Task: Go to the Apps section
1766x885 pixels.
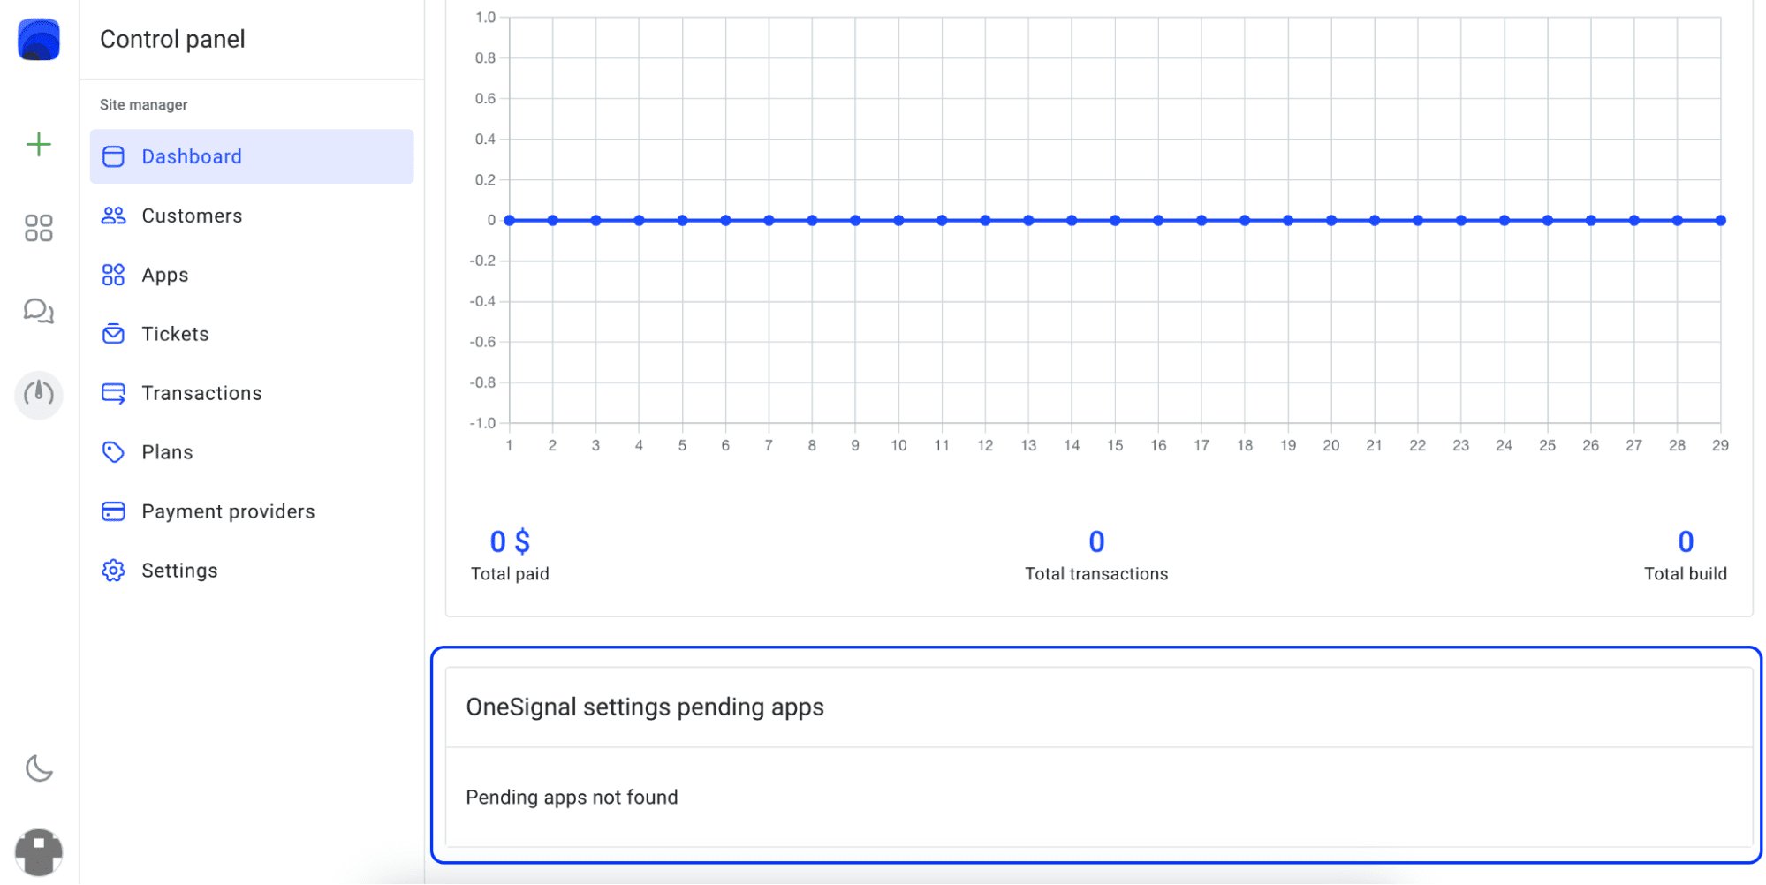Action: pyautogui.click(x=165, y=275)
